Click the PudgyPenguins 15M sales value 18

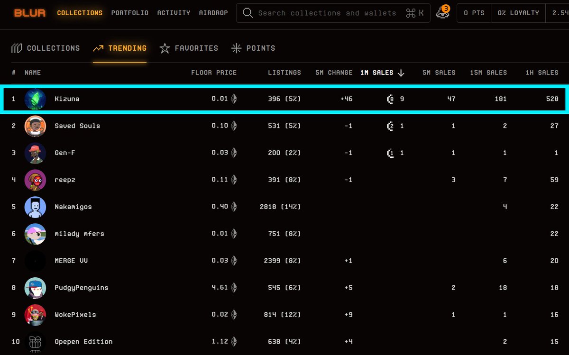[503, 288]
